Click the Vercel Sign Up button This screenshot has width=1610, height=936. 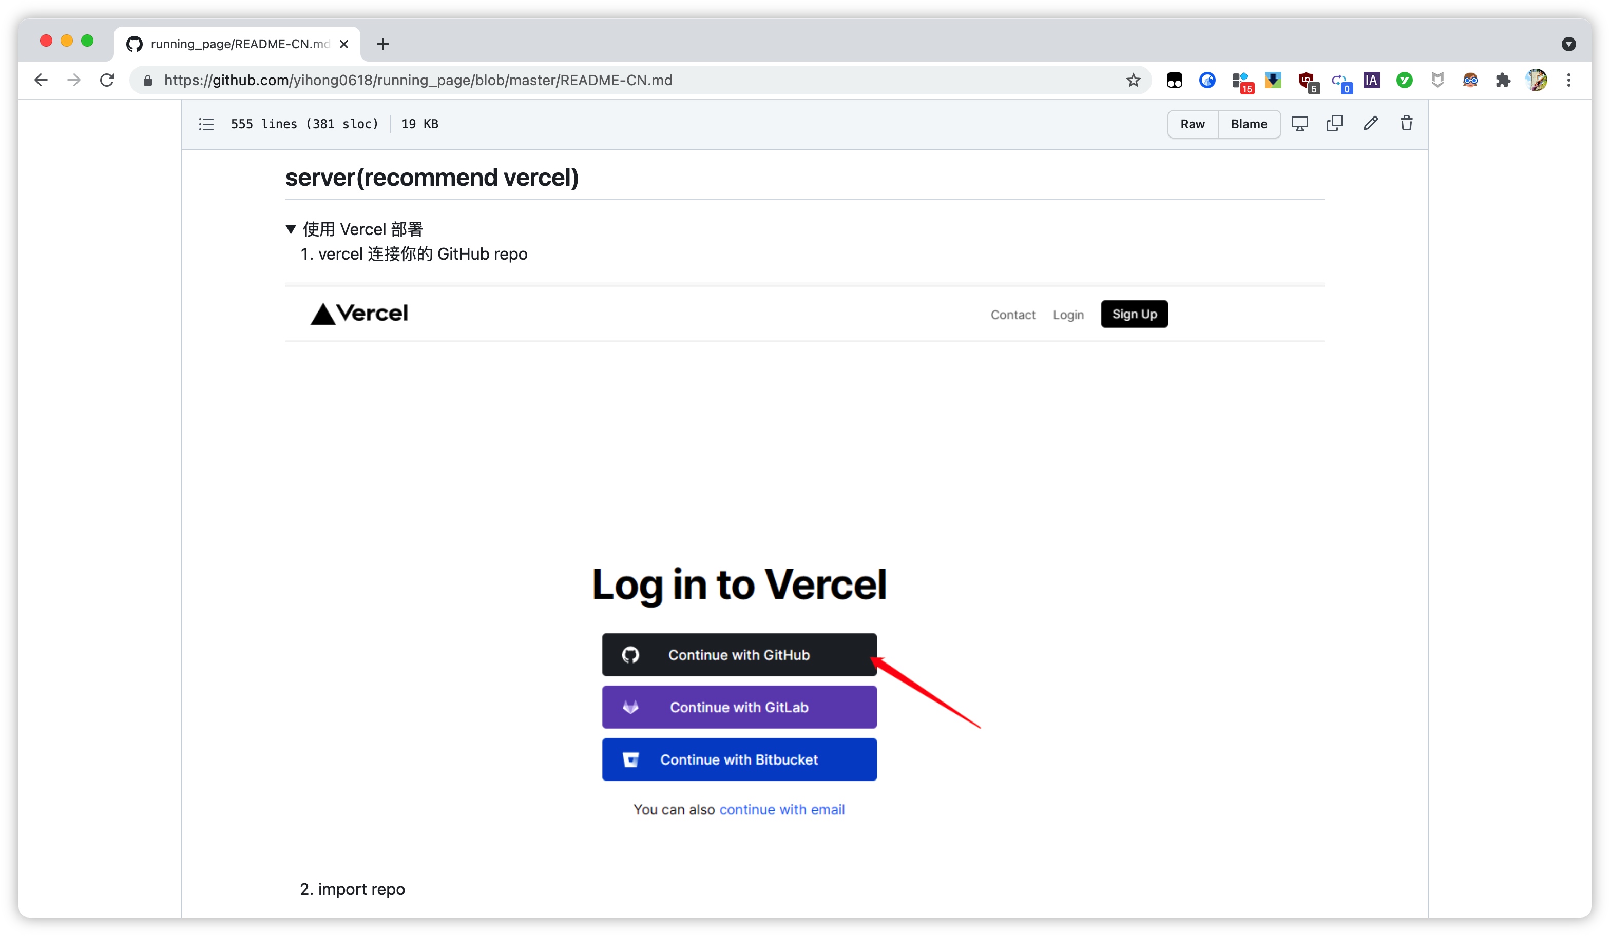(x=1134, y=313)
